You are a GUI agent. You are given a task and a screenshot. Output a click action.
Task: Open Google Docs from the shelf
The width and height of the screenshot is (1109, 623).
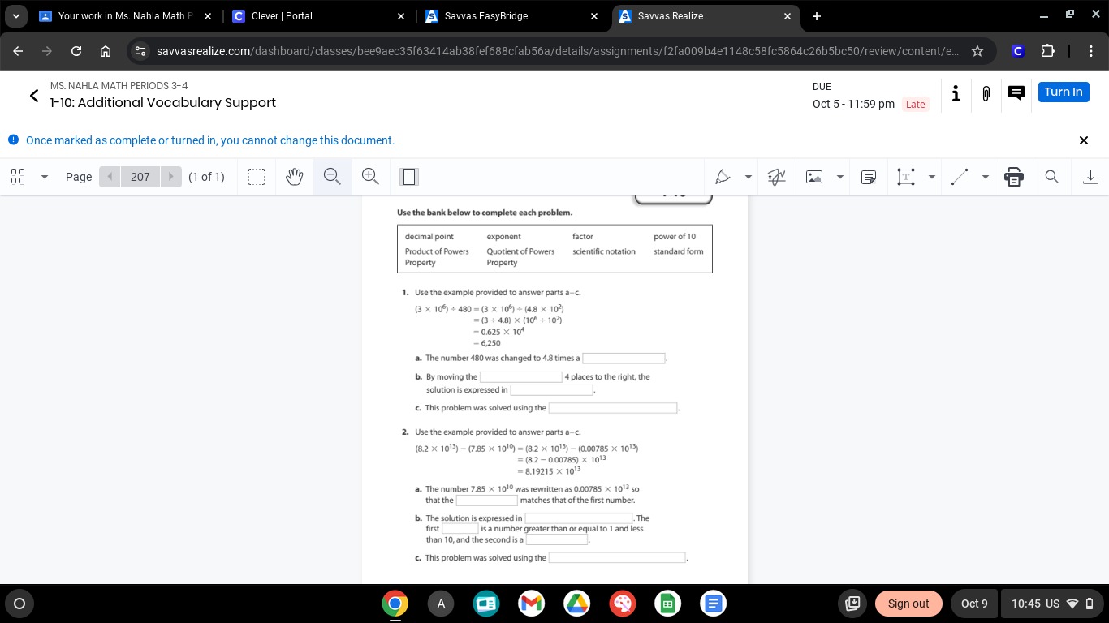713,603
